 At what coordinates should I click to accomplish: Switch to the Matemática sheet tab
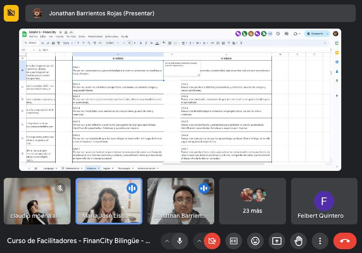72,168
